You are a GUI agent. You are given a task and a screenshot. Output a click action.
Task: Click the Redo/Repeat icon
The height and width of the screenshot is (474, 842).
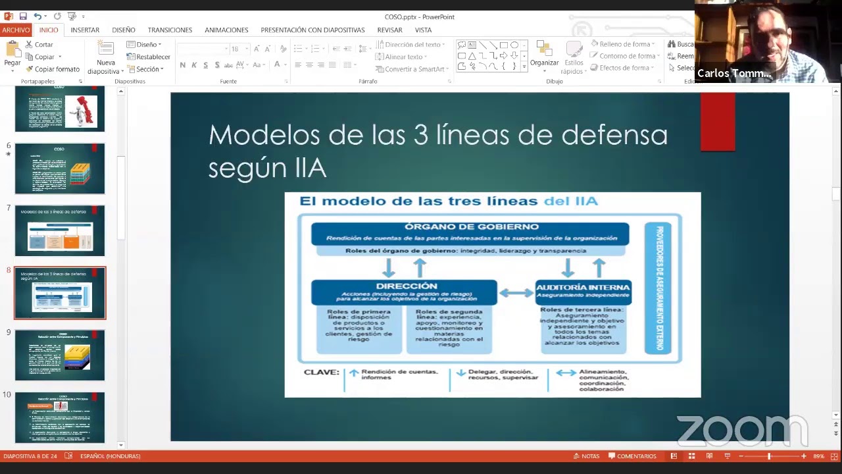point(57,16)
